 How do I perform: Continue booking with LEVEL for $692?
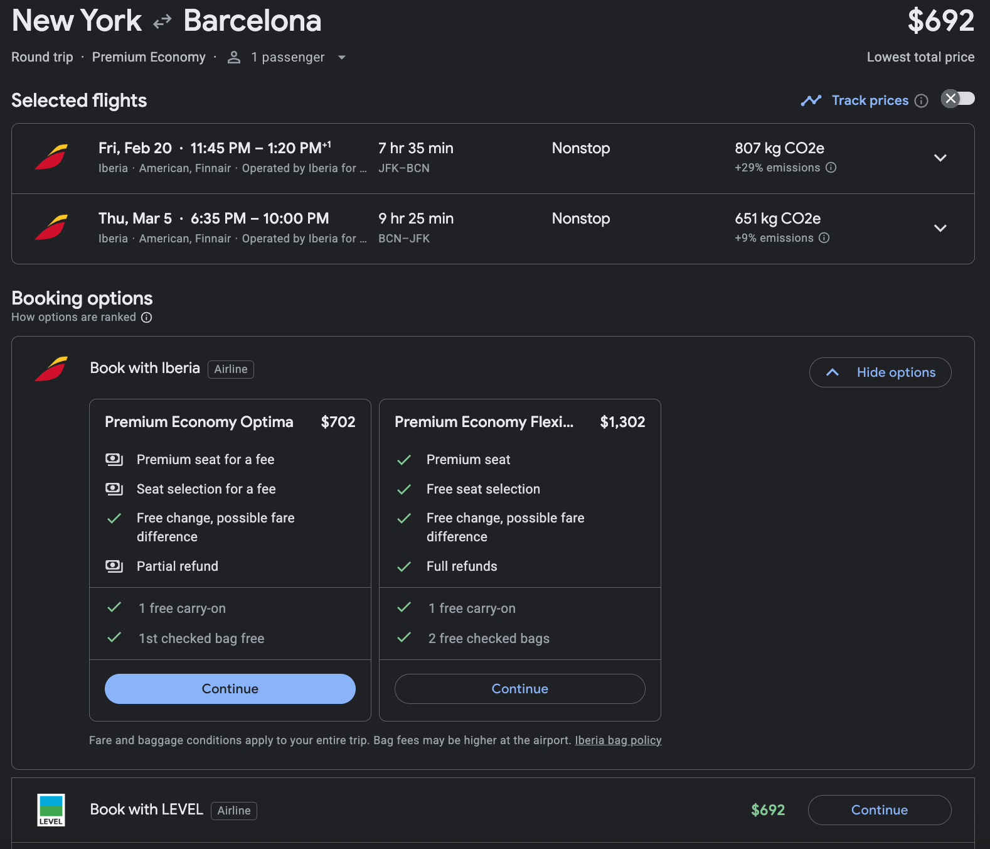pos(879,810)
